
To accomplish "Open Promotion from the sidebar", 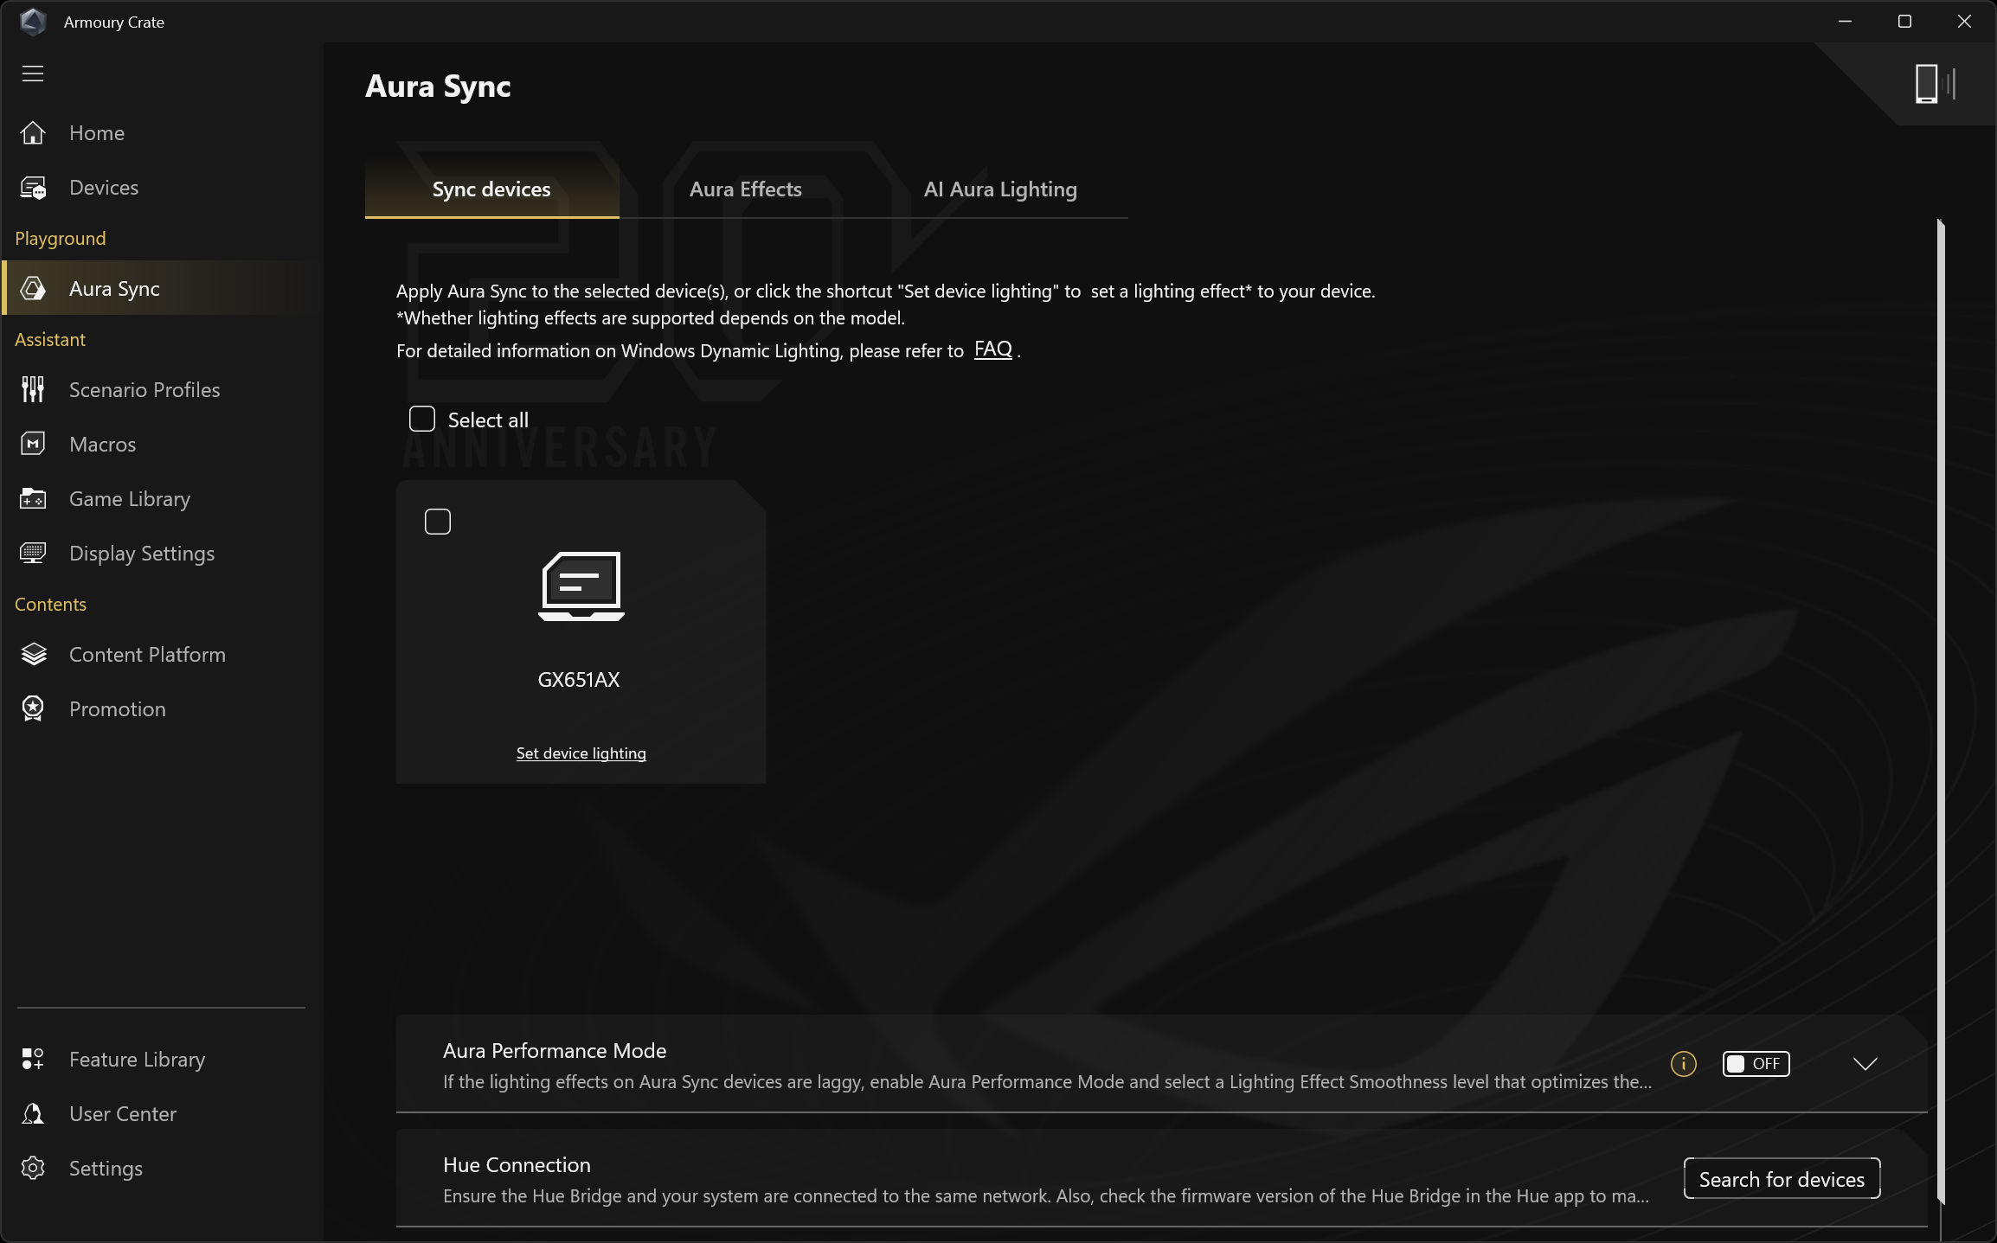I will 161,708.
